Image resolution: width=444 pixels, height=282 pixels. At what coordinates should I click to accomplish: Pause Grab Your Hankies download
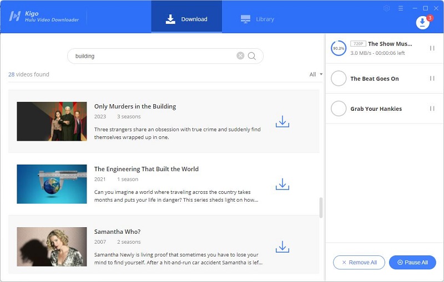(432, 109)
